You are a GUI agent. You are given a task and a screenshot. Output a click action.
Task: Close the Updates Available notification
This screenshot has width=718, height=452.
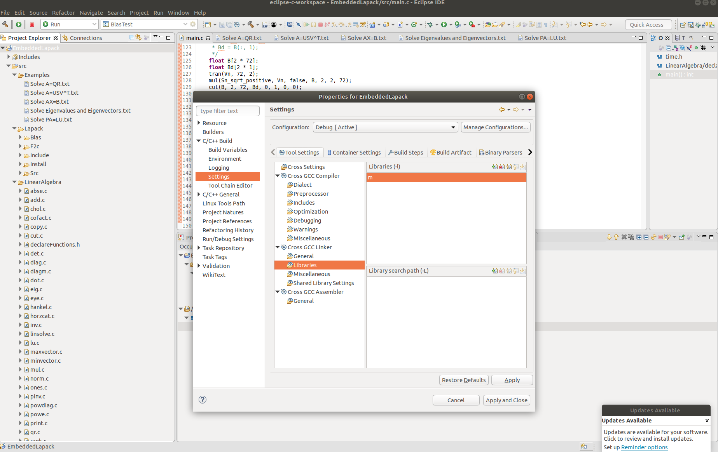(x=707, y=421)
